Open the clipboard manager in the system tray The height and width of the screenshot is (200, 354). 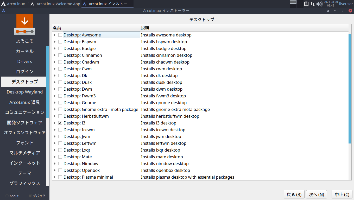pyautogui.click(x=306, y=4)
